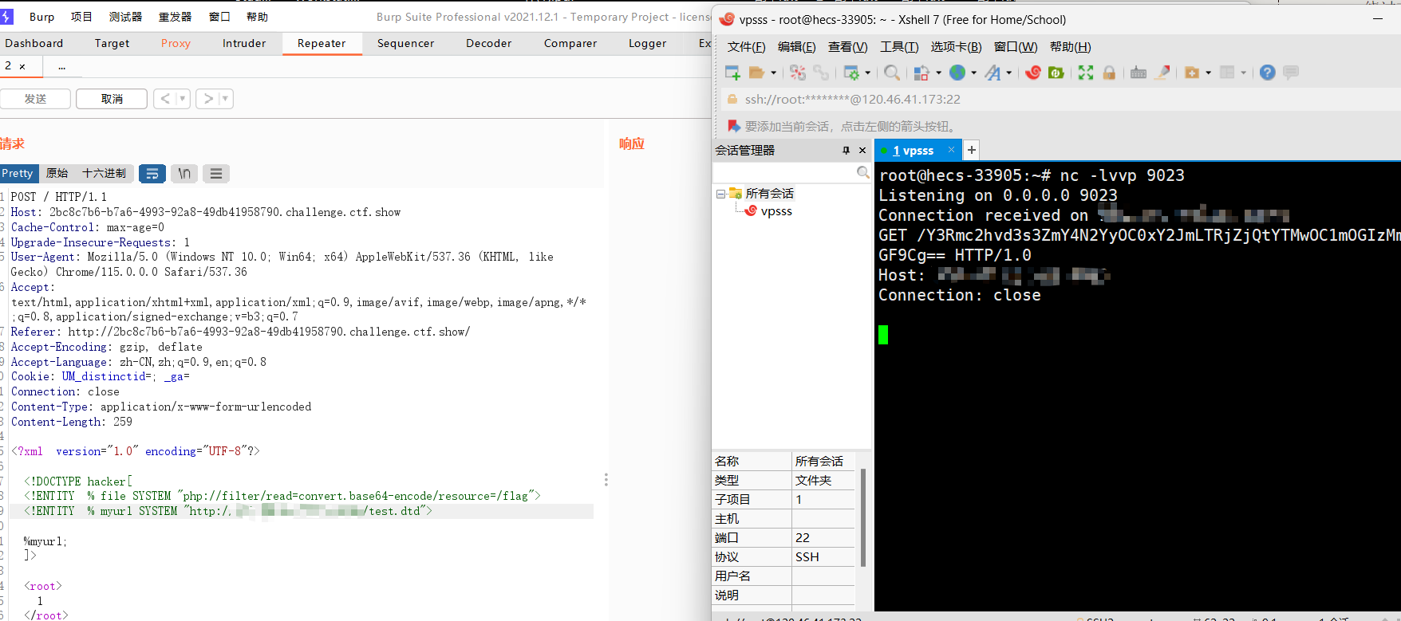Click the font letter A icon in Xshell
This screenshot has width=1401, height=621.
coord(993,73)
